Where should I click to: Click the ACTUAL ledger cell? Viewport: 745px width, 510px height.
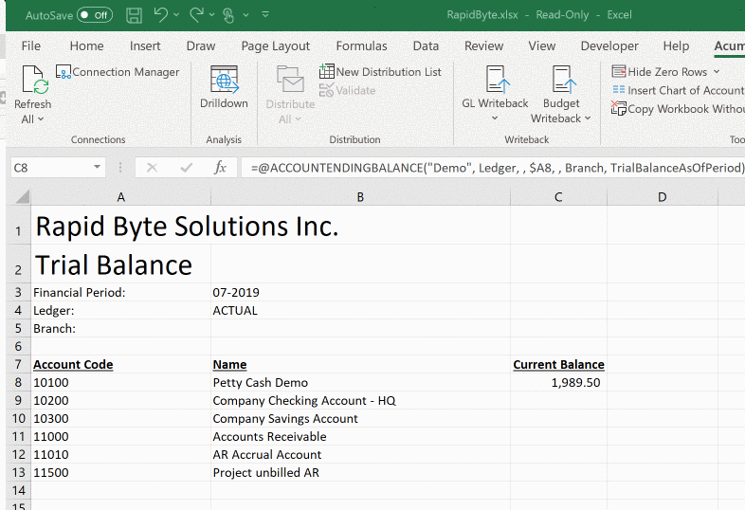(360, 310)
